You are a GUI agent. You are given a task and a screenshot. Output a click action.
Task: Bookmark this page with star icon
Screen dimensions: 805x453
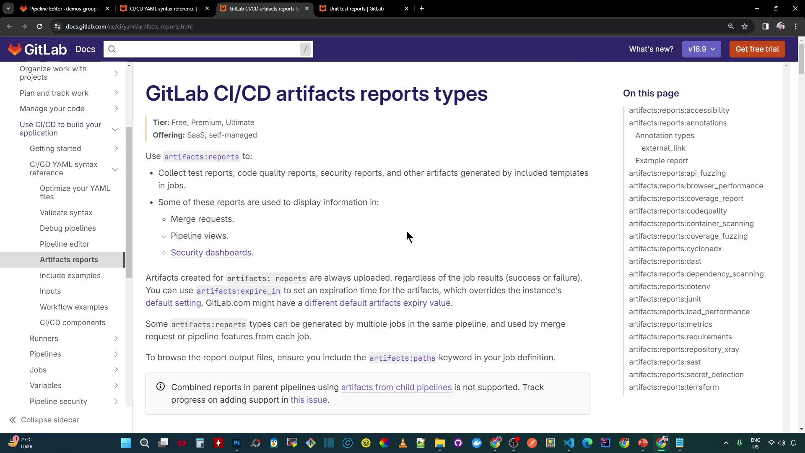click(x=745, y=26)
